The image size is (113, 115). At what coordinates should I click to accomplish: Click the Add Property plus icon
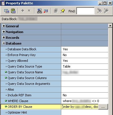(23, 11)
